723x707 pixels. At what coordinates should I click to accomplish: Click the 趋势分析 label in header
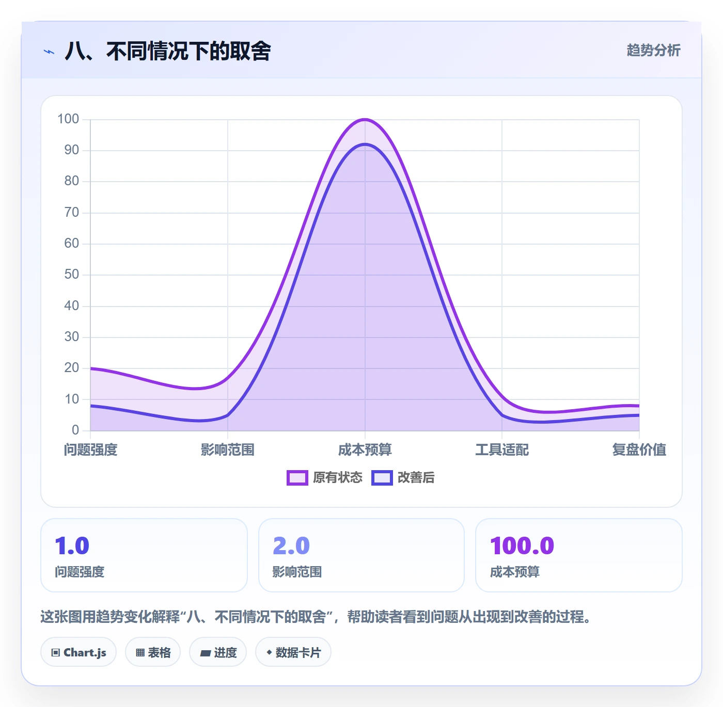(x=653, y=51)
